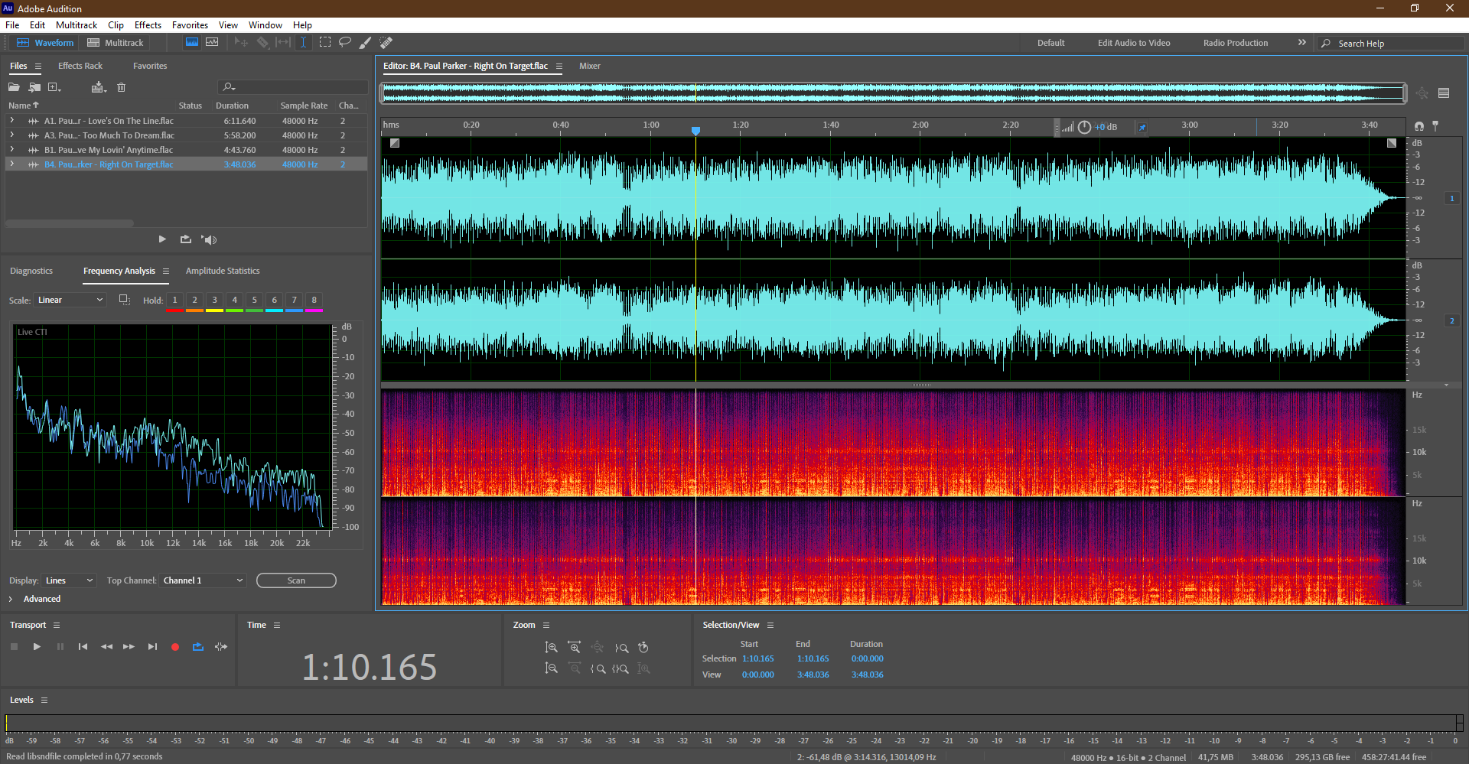The width and height of the screenshot is (1469, 764).
Task: Toggle Auto-play speaker icon in Files panel
Action: [x=209, y=239]
